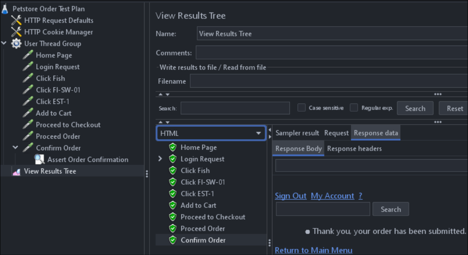Select the Petstore Order Test Plan flask icon

coord(5,8)
